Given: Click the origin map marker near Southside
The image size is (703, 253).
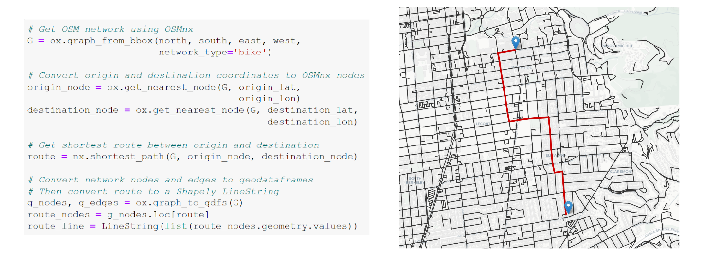Looking at the screenshot, I should pos(516,43).
